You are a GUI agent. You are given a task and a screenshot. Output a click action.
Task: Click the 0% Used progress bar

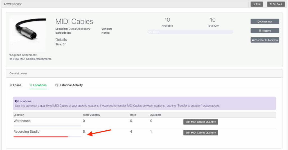[x=190, y=32]
